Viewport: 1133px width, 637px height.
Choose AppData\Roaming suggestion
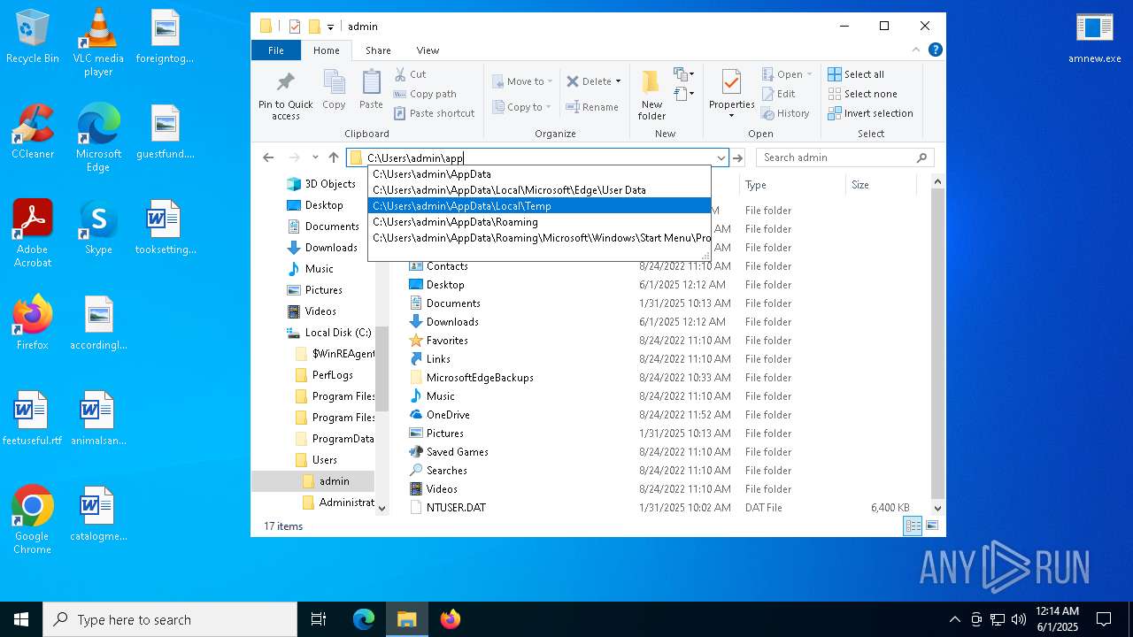pos(539,222)
